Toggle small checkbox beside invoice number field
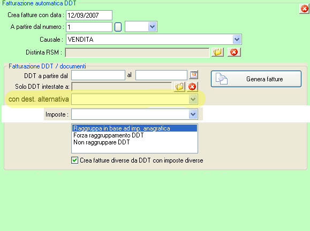The image size is (310, 231). pos(118,27)
